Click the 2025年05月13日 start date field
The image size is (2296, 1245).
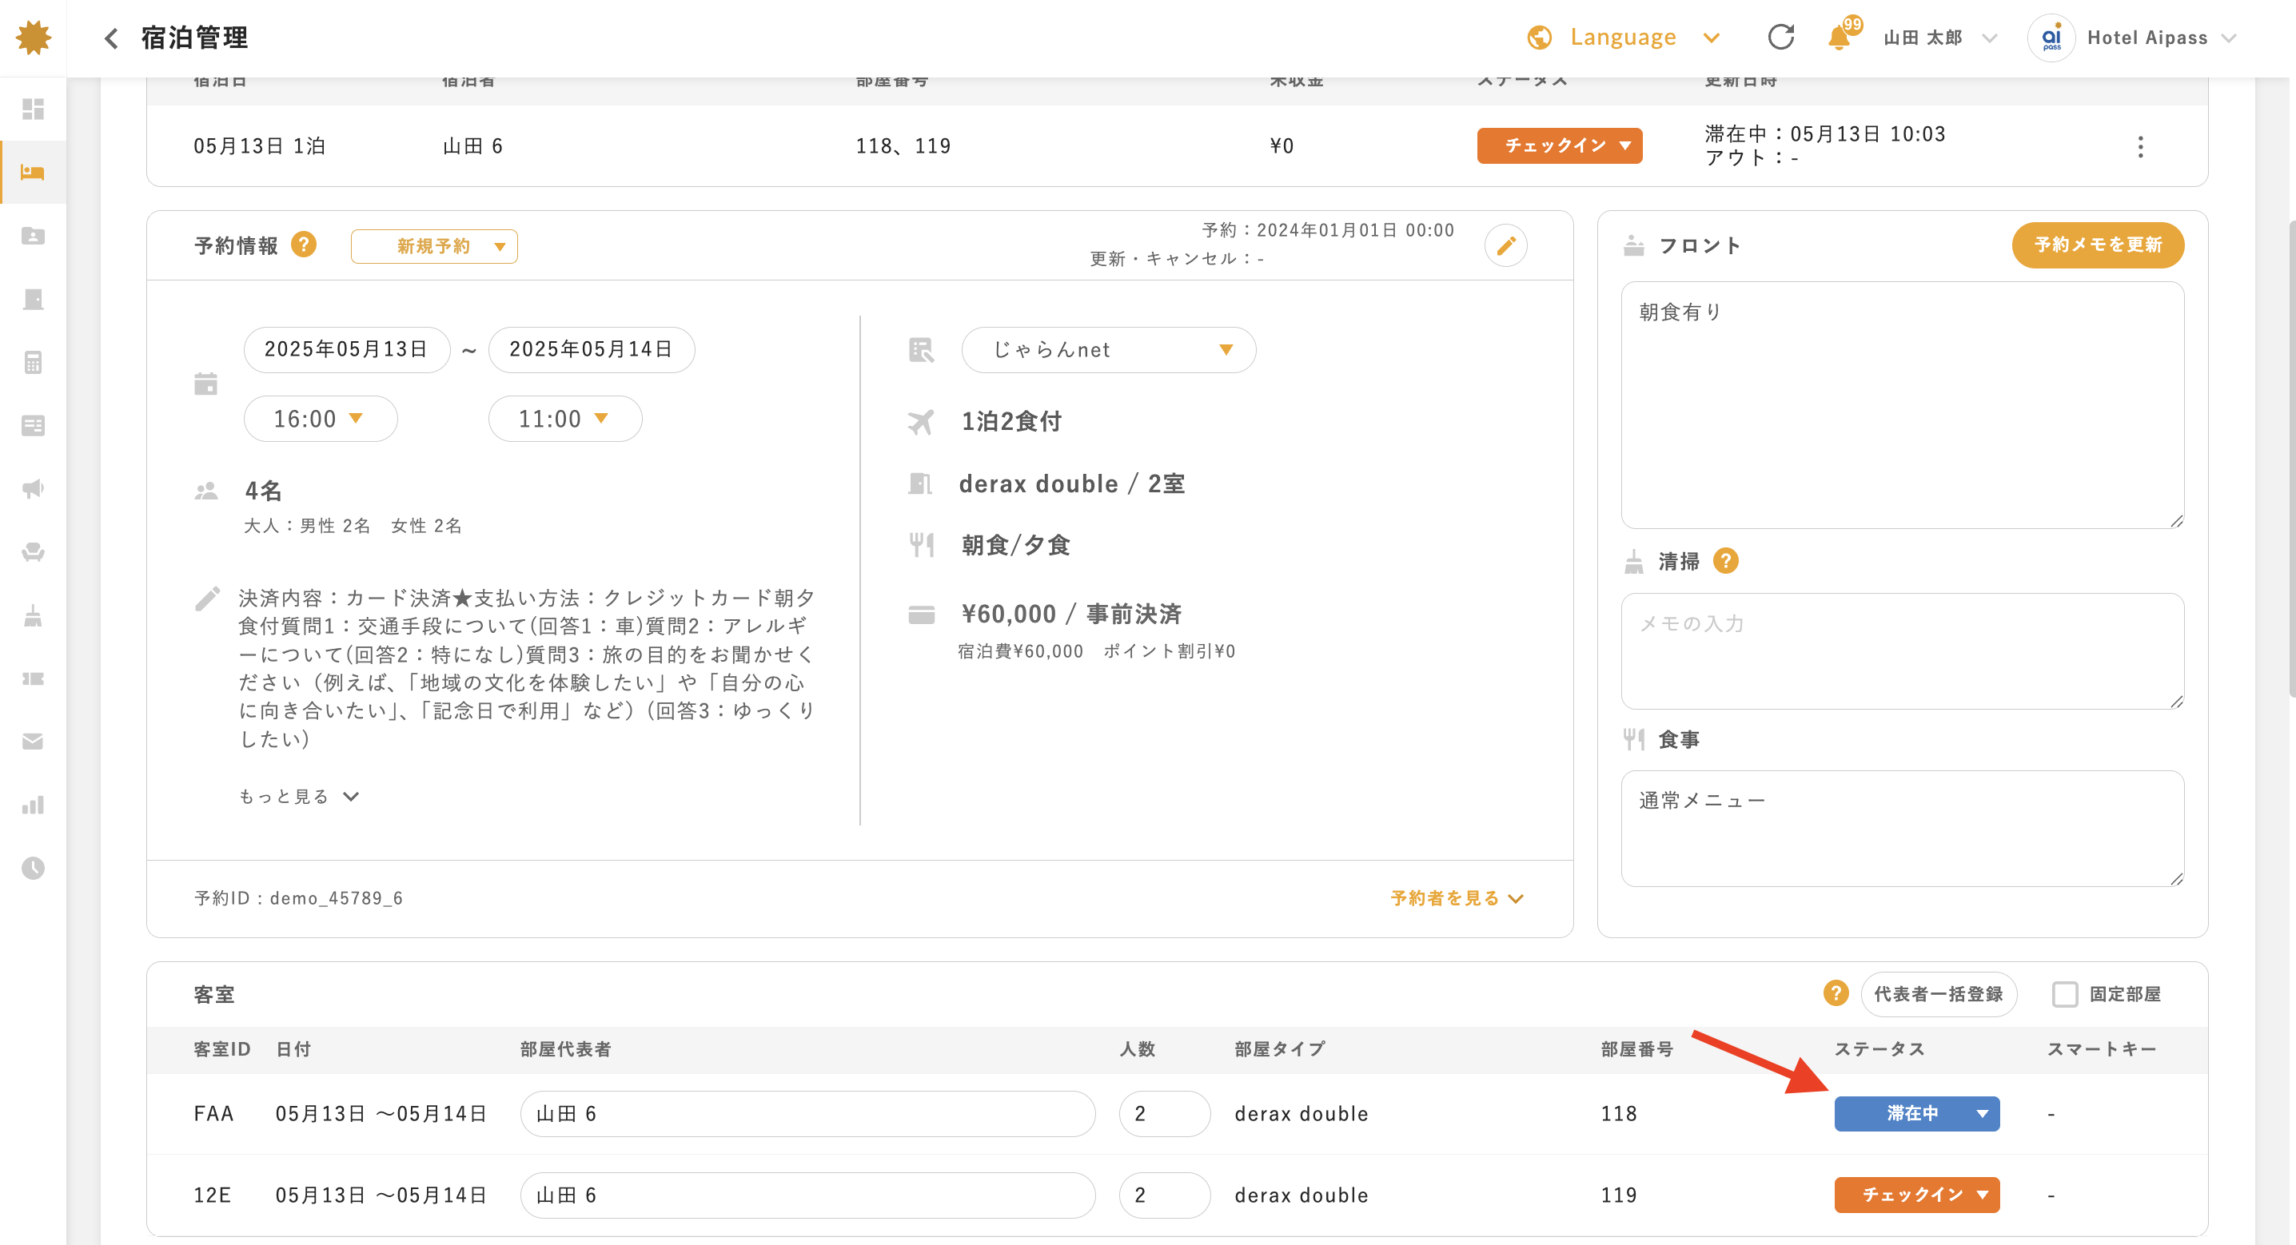(347, 349)
